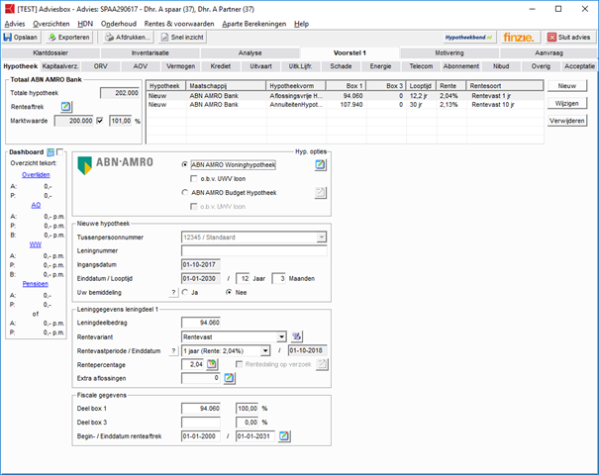Open the AO dashboard link
Screen dimensions: 599x475
(x=36, y=205)
